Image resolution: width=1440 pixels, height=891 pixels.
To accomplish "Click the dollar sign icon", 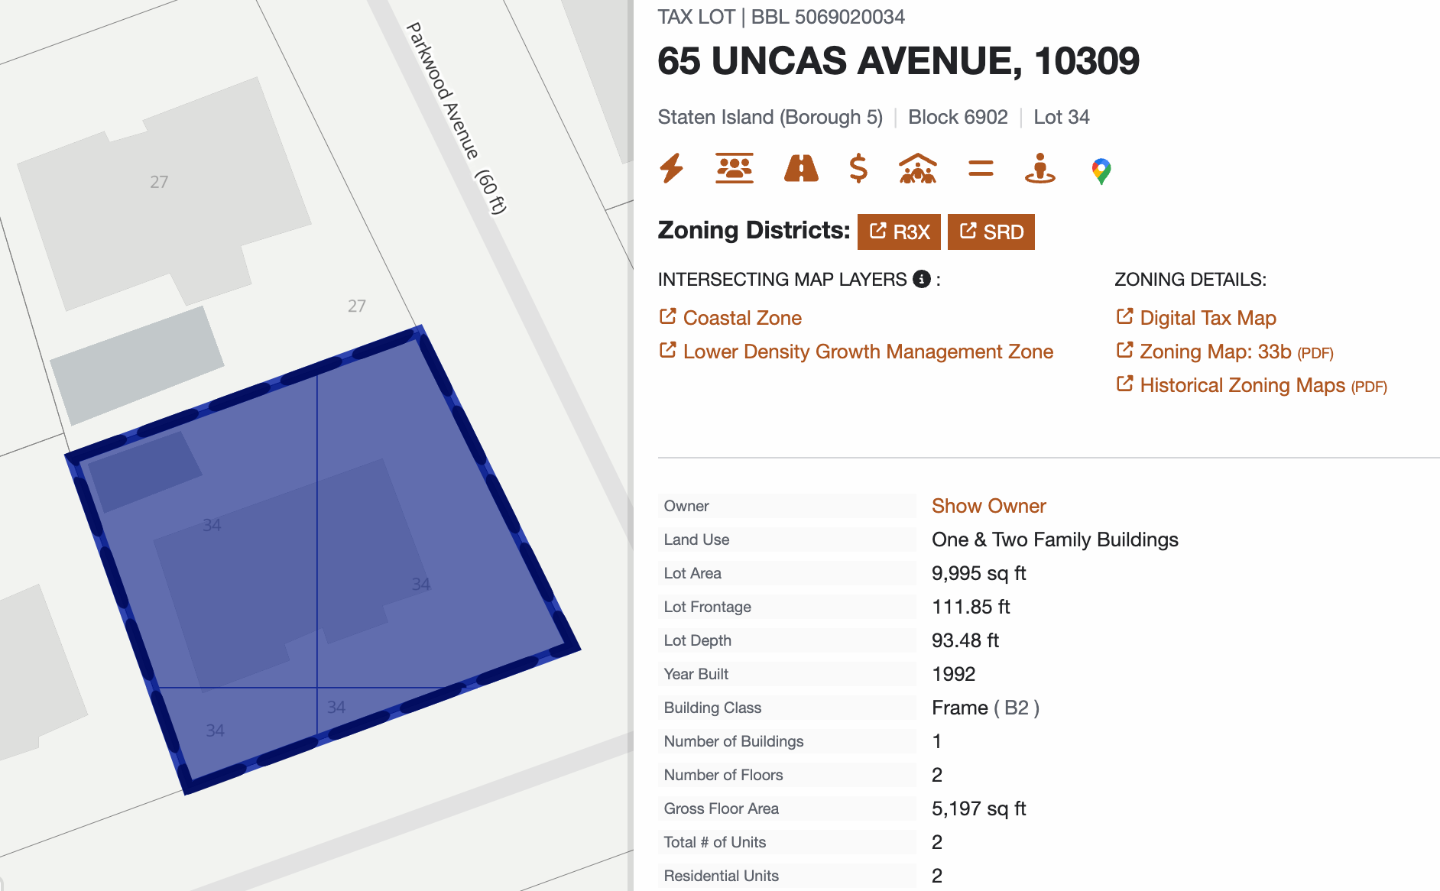I will 858,169.
